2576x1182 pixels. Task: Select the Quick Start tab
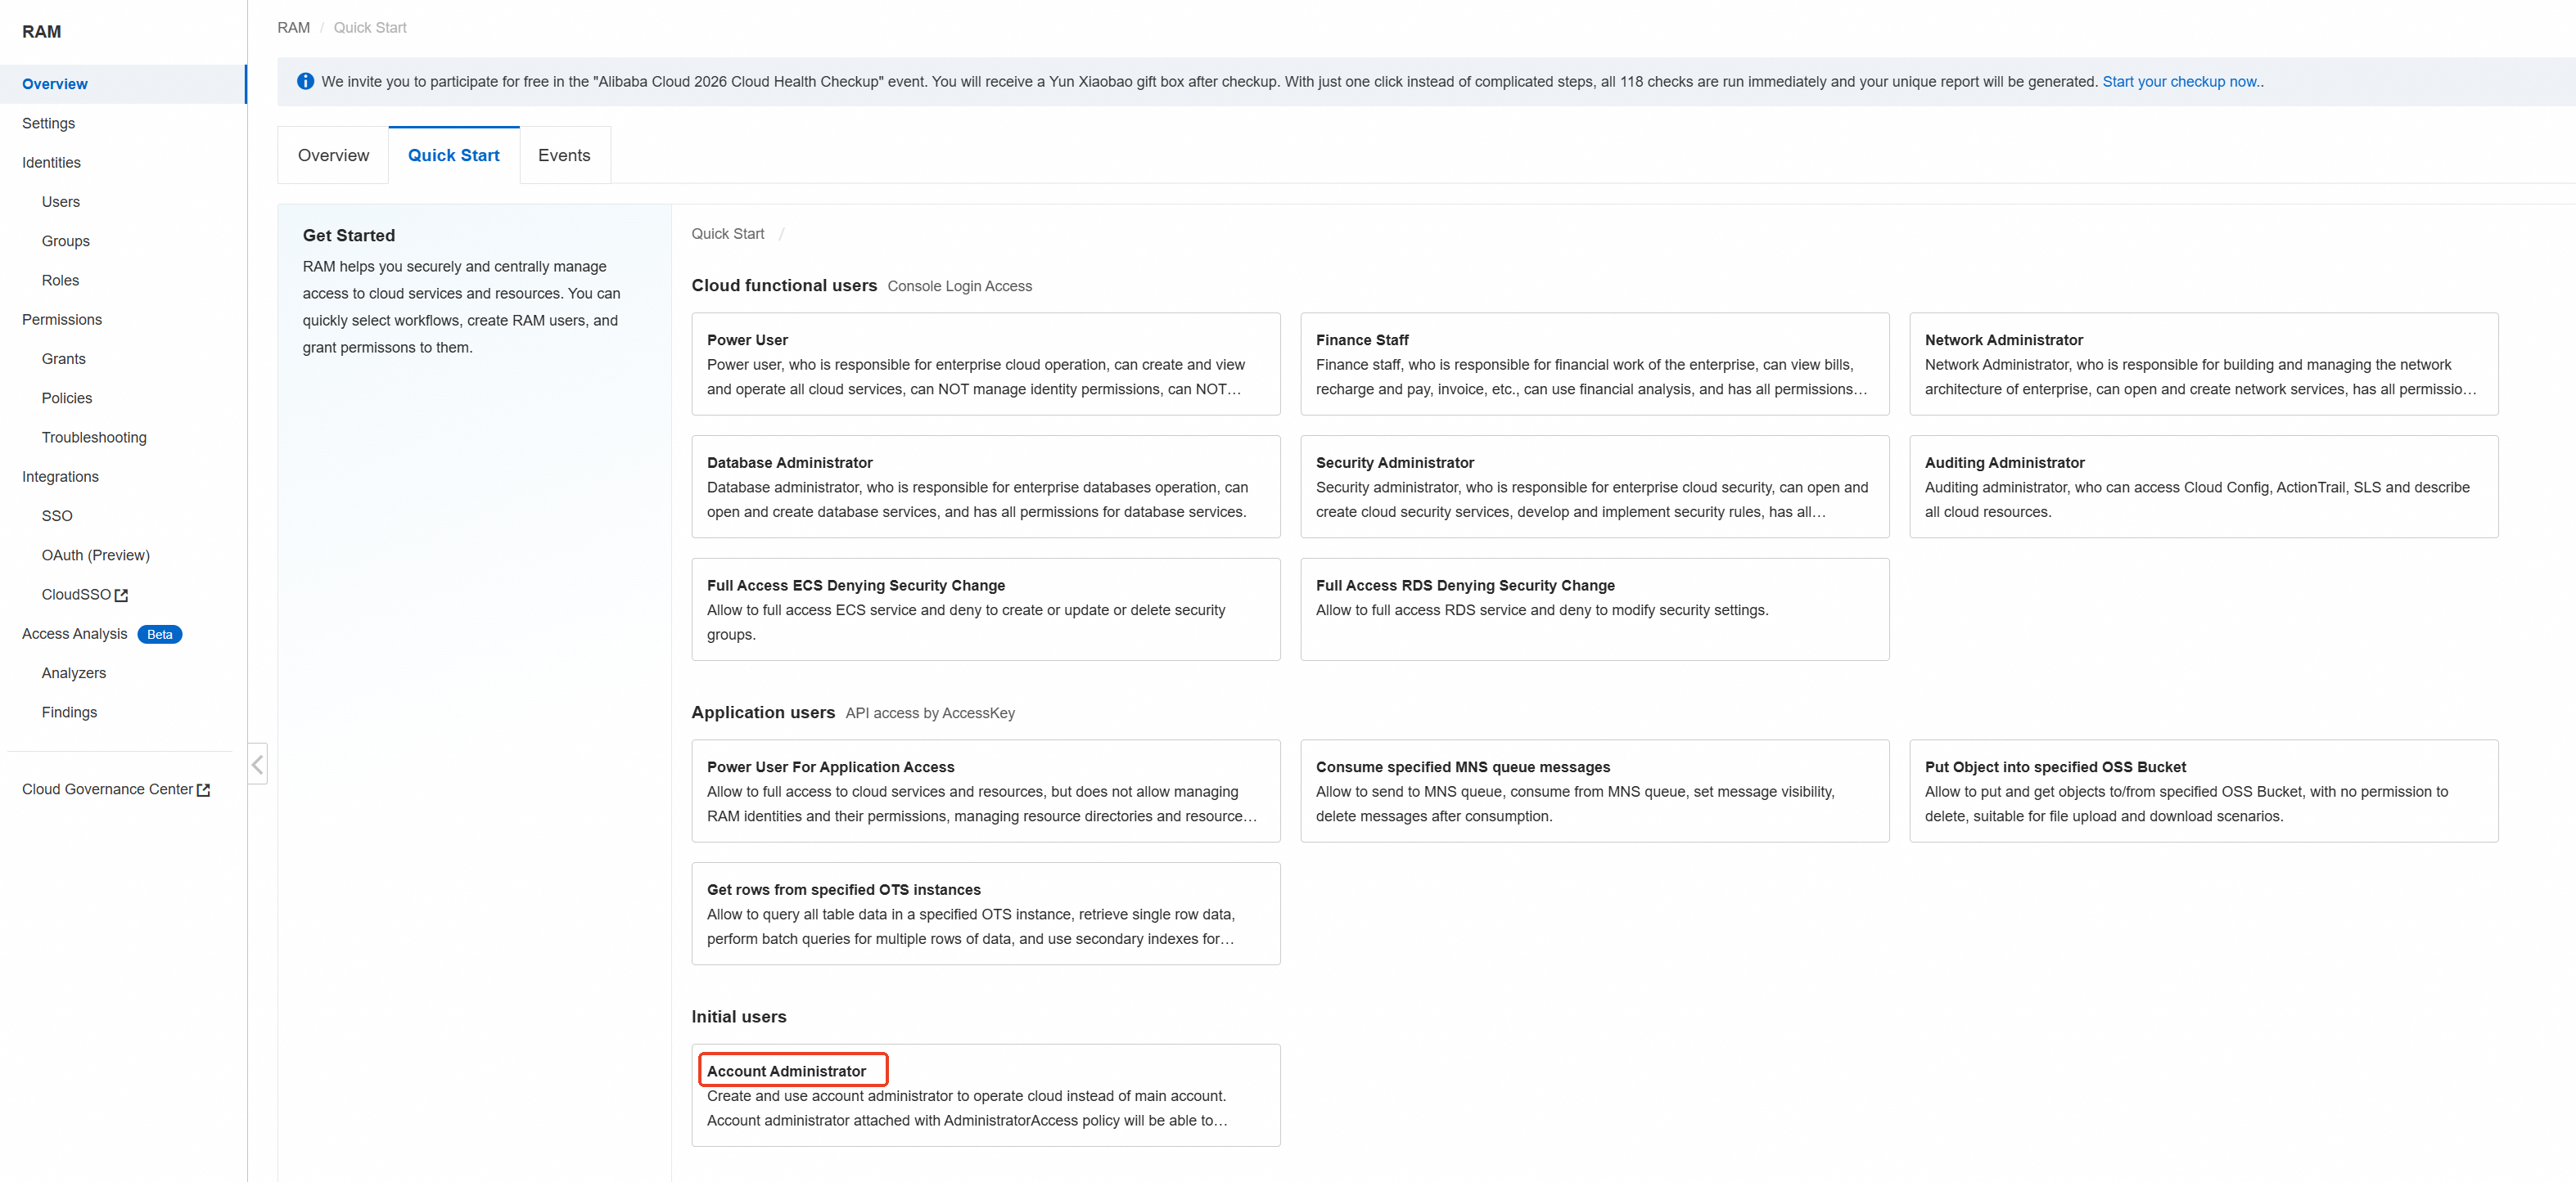tap(453, 156)
